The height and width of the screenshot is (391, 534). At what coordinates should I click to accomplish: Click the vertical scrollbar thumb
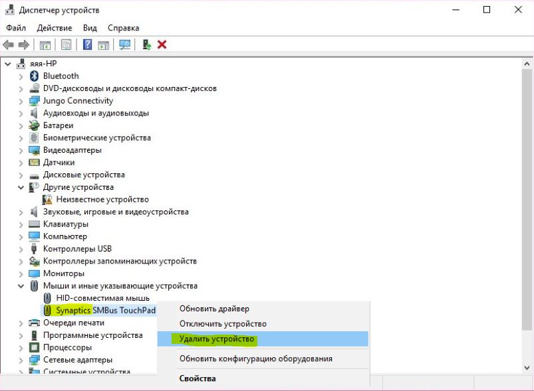pos(527,200)
